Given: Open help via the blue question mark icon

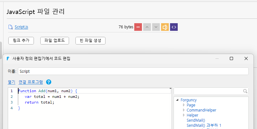Looking at the screenshot, I should (49, 82).
